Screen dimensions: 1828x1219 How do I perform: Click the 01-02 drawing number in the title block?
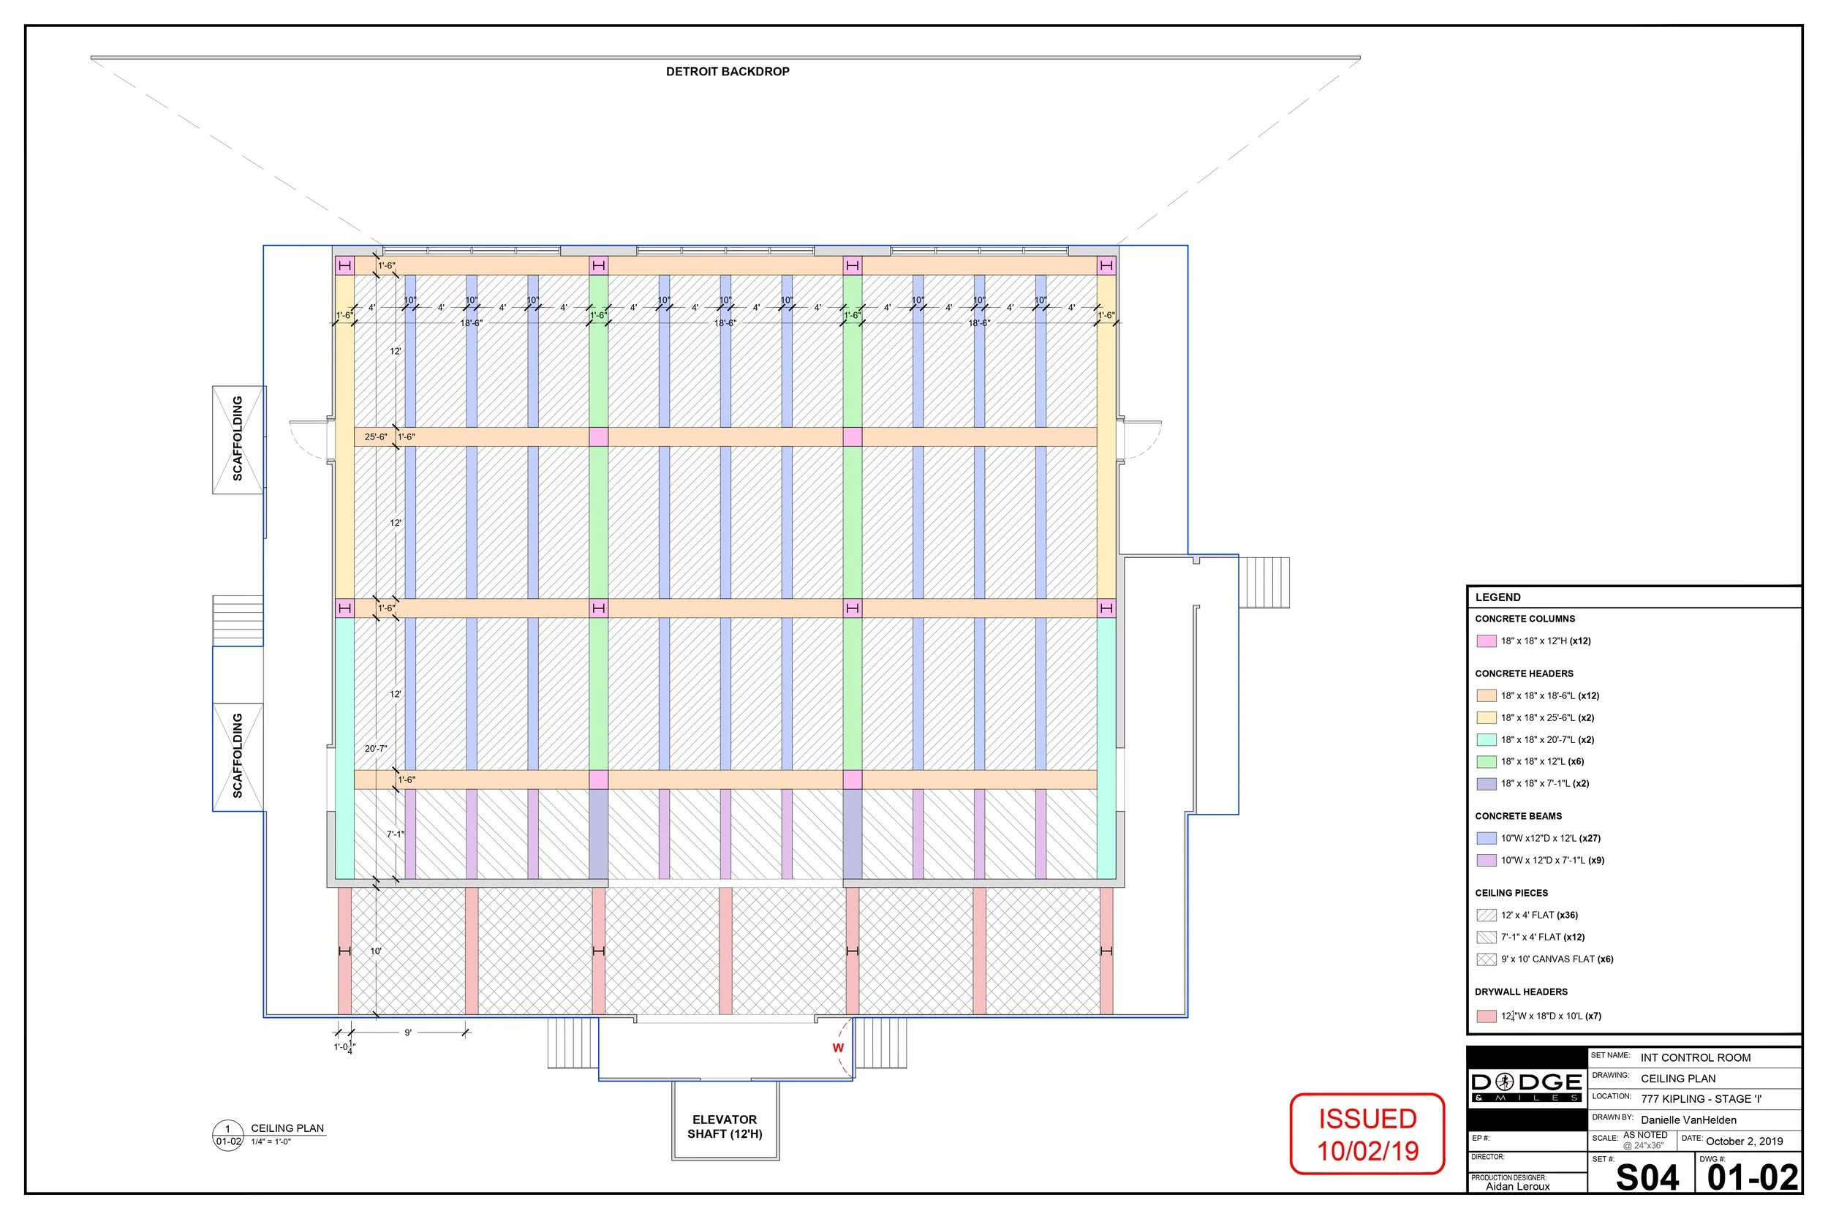(x=1753, y=1178)
